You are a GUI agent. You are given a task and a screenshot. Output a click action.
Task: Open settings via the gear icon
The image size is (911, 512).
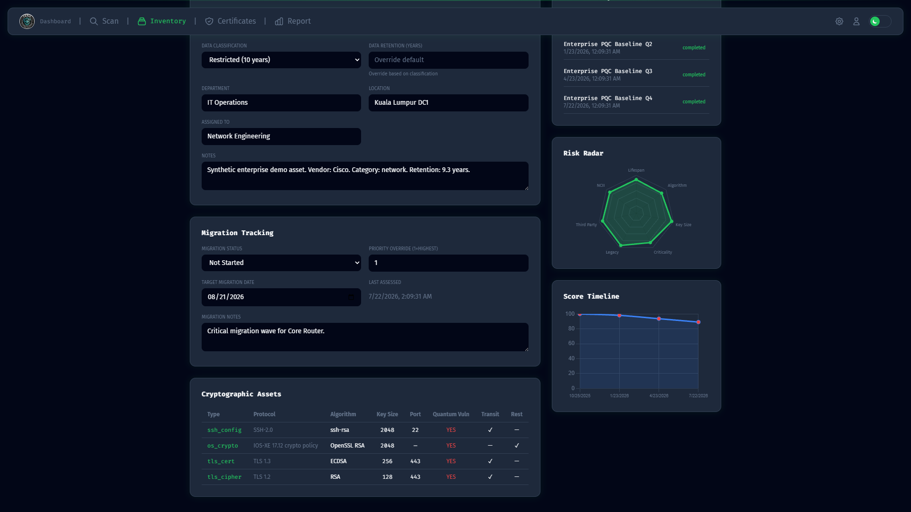click(839, 21)
